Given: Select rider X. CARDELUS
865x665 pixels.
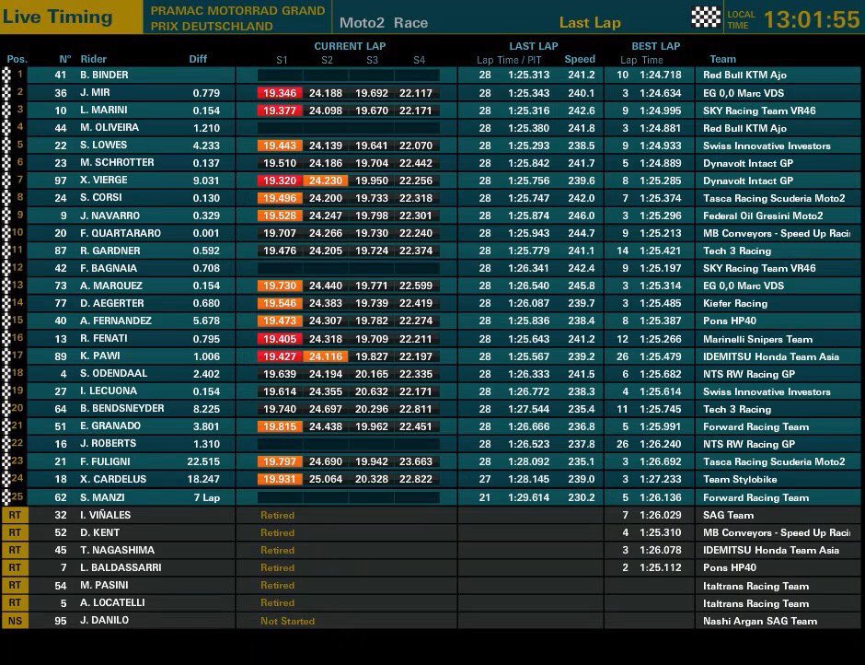Looking at the screenshot, I should [x=113, y=480].
